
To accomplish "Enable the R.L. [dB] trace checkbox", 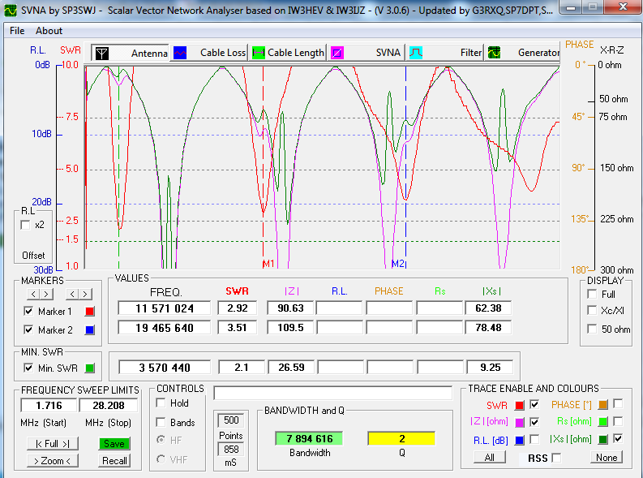I will tap(535, 441).
